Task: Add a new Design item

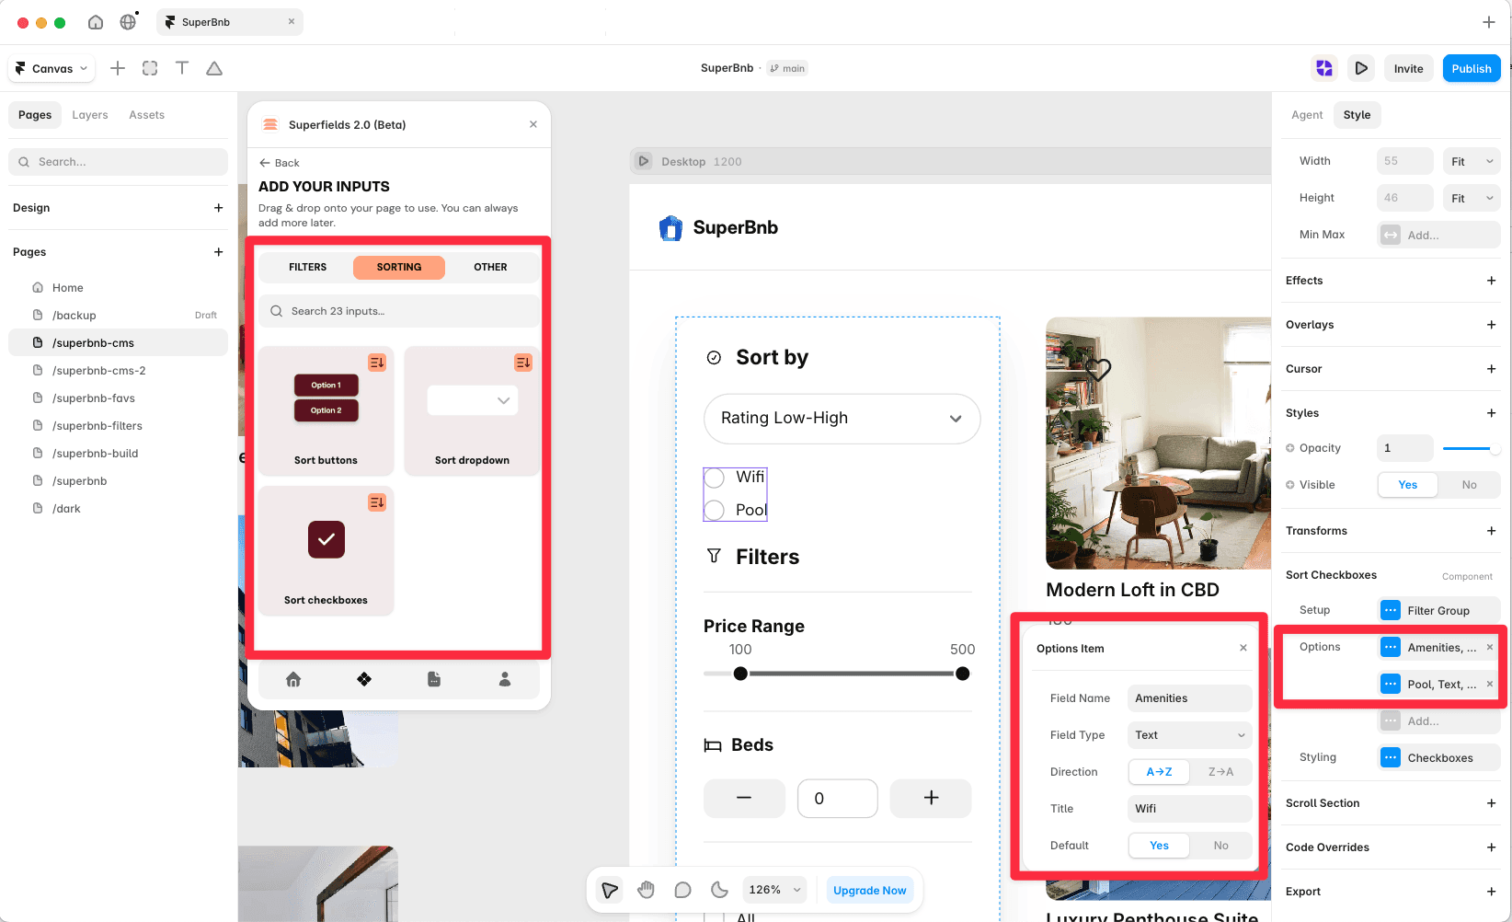Action: (x=219, y=208)
